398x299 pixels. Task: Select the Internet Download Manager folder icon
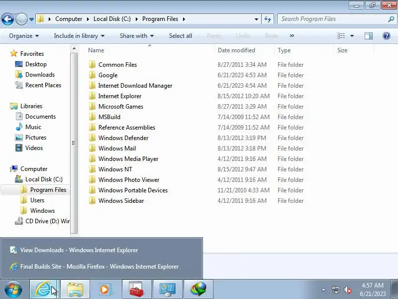(x=92, y=85)
